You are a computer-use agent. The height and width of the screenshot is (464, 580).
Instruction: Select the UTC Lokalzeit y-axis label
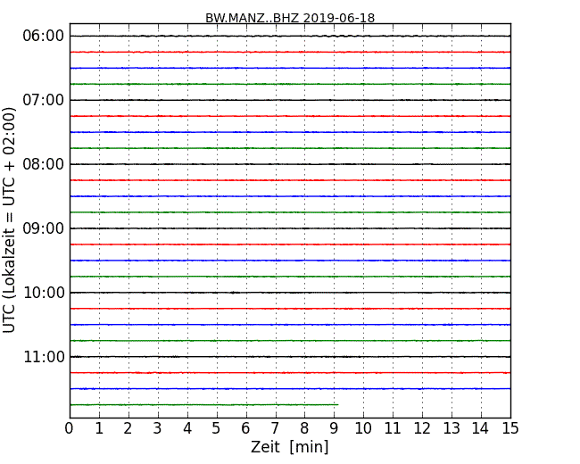(9, 220)
